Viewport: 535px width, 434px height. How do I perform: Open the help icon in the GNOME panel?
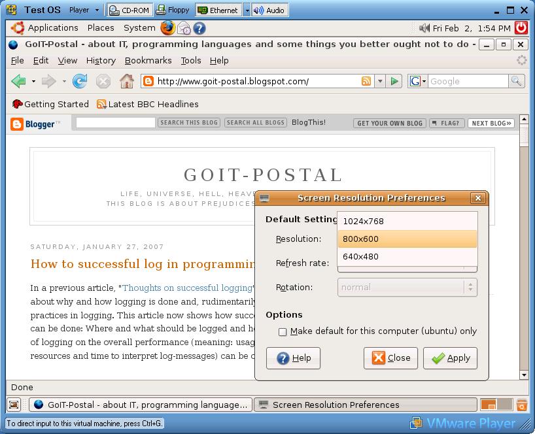tap(199, 28)
